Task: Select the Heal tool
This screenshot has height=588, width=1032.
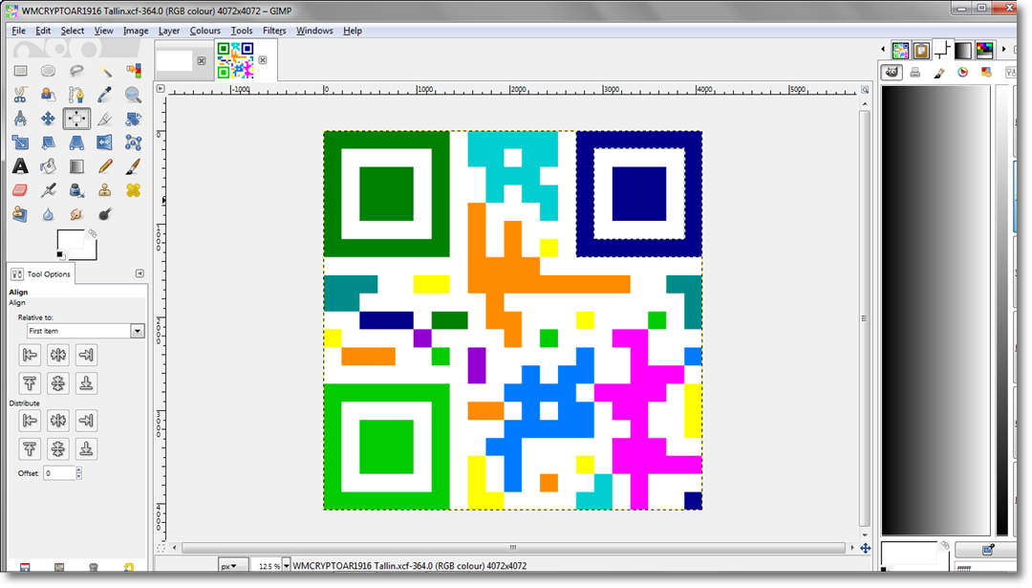Action: pyautogui.click(x=134, y=190)
